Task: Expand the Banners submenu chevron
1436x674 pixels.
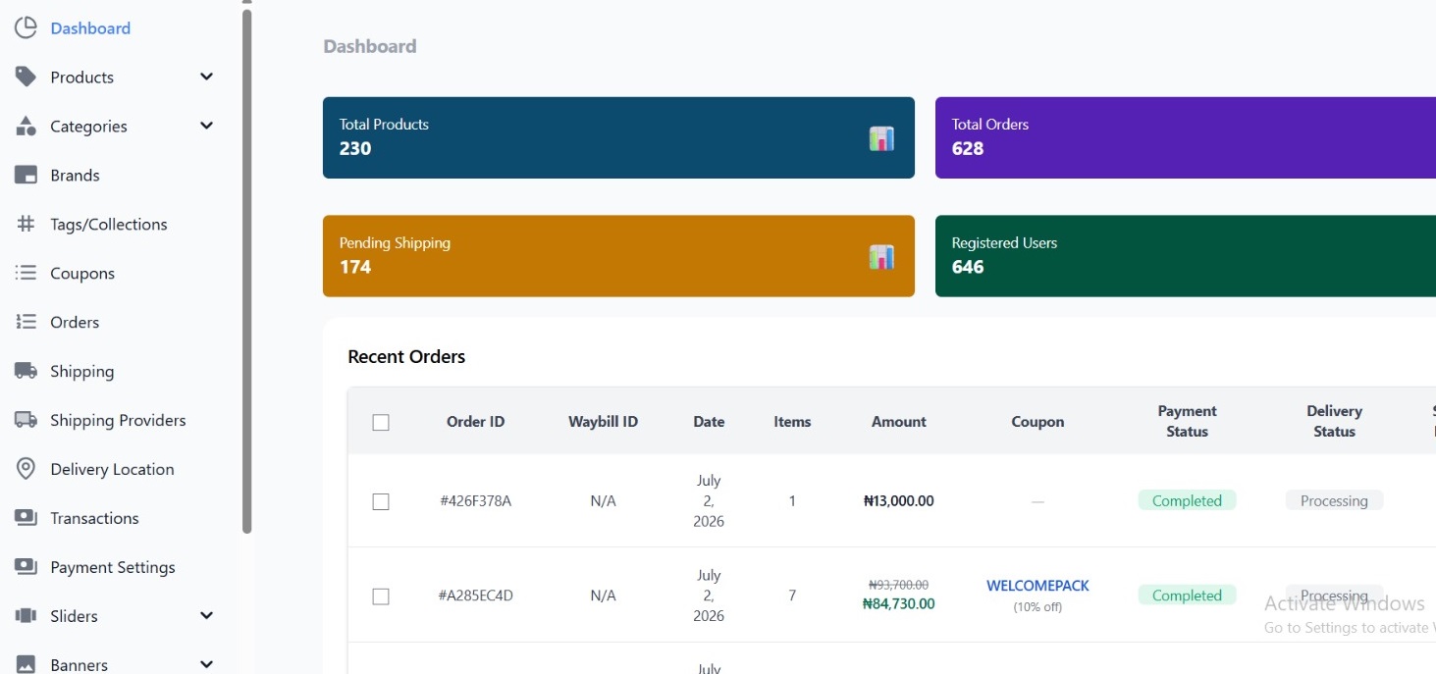Action: click(206, 664)
